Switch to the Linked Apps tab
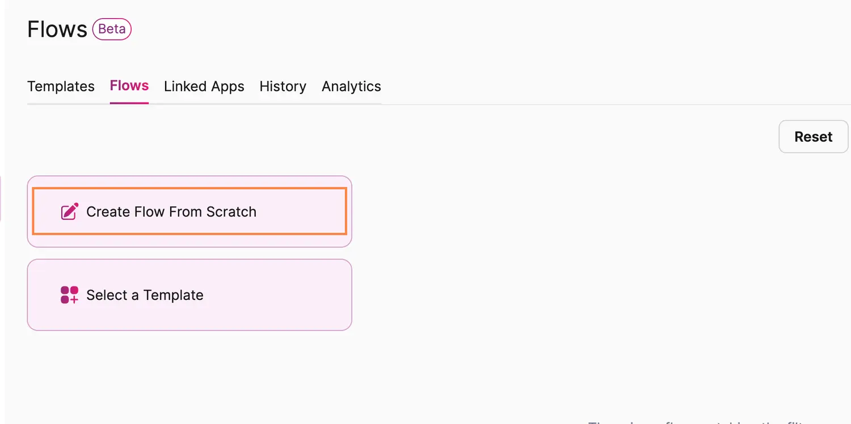 [x=204, y=86]
